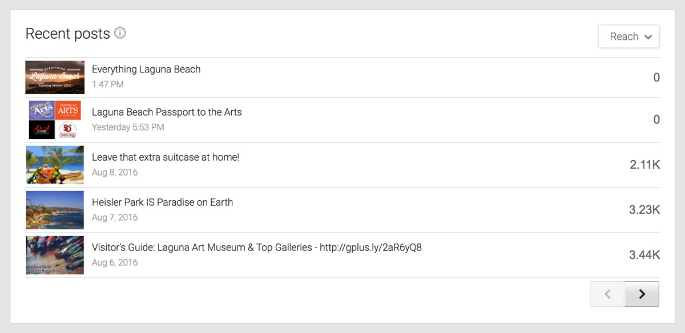Open the Visitor's Guide Laguna Art Museum post
This screenshot has height=333, width=685.
(256, 247)
